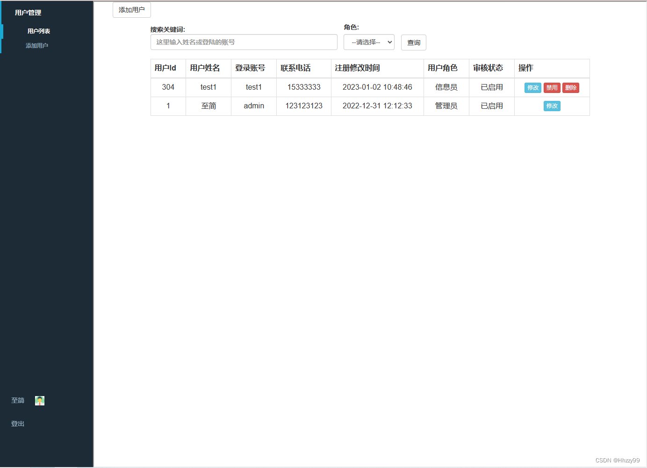This screenshot has height=468, width=647.
Task: Click the 至简 name cell in table
Action: coord(208,106)
